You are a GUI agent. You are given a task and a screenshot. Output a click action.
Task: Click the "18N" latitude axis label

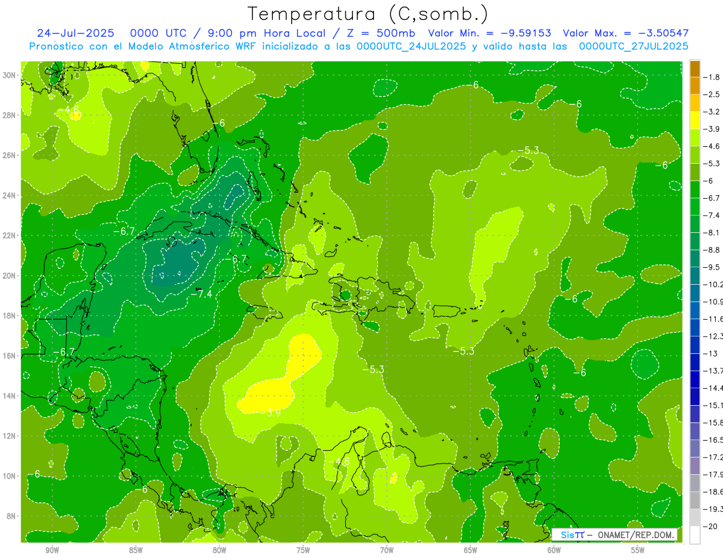coord(10,315)
